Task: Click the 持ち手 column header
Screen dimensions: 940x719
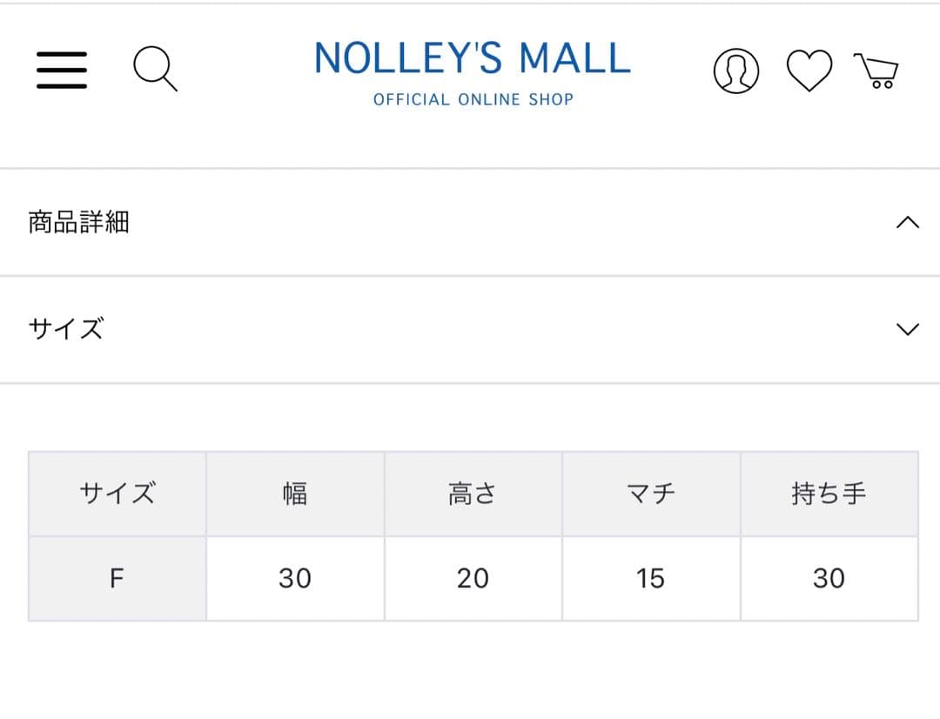Action: [830, 494]
